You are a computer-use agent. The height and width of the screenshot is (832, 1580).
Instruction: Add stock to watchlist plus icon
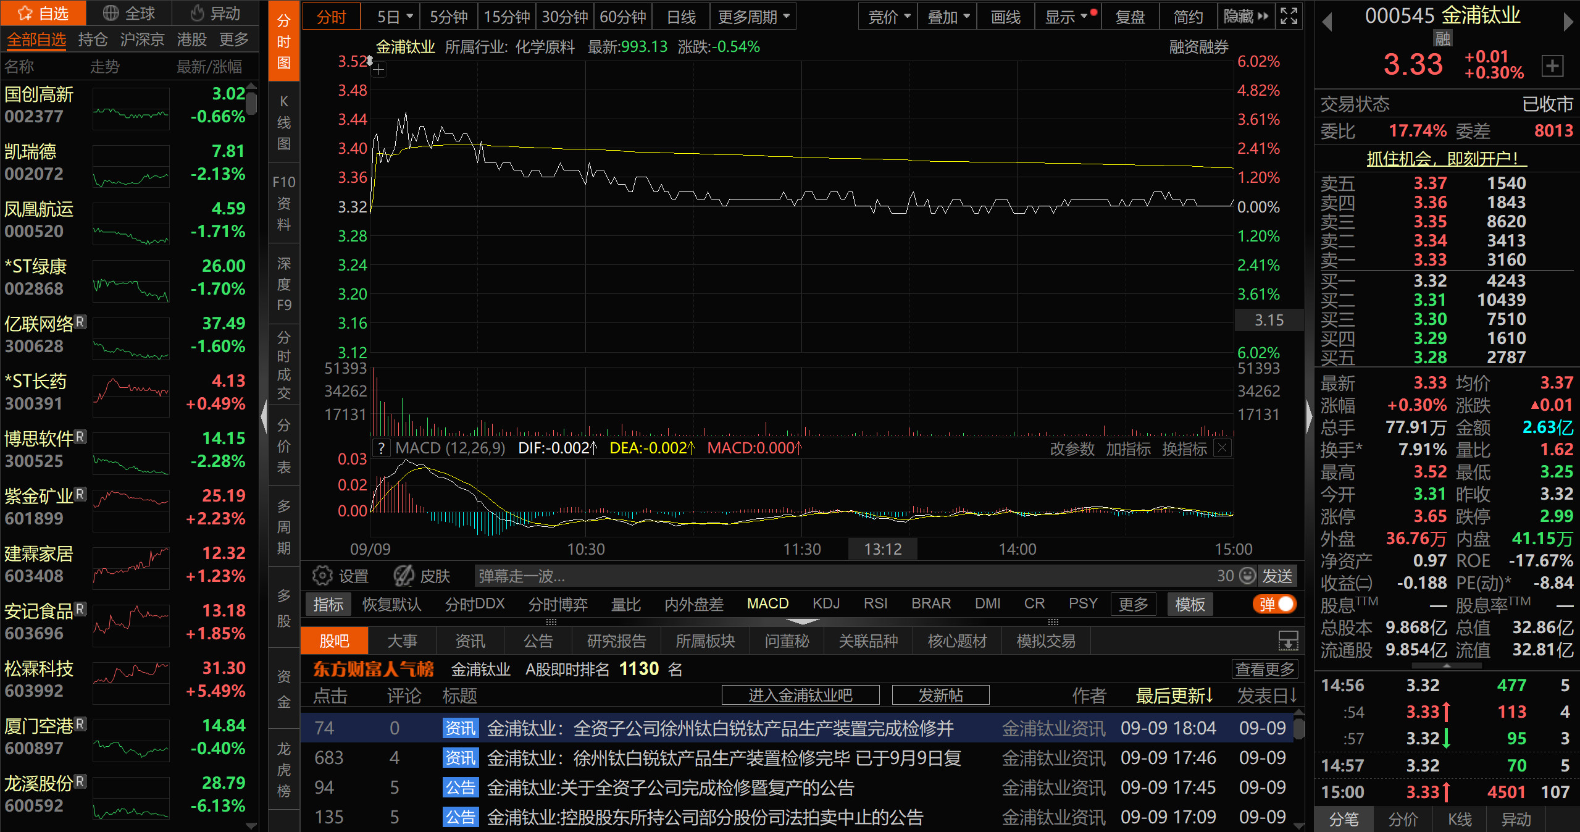tap(1552, 65)
